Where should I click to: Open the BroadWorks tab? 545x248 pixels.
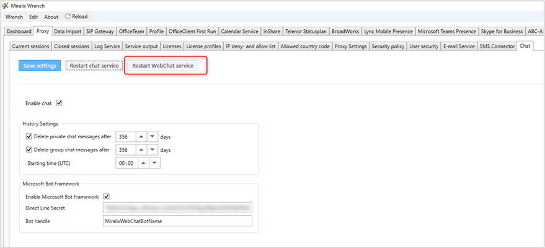(345, 31)
